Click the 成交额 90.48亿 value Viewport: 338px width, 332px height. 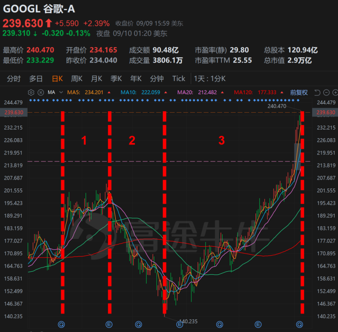(x=166, y=50)
